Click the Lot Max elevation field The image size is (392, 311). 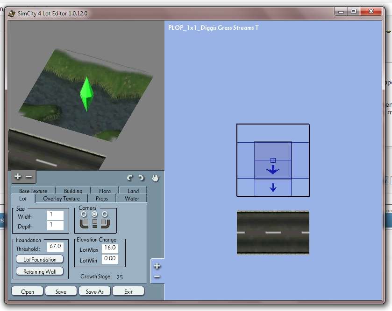point(110,248)
